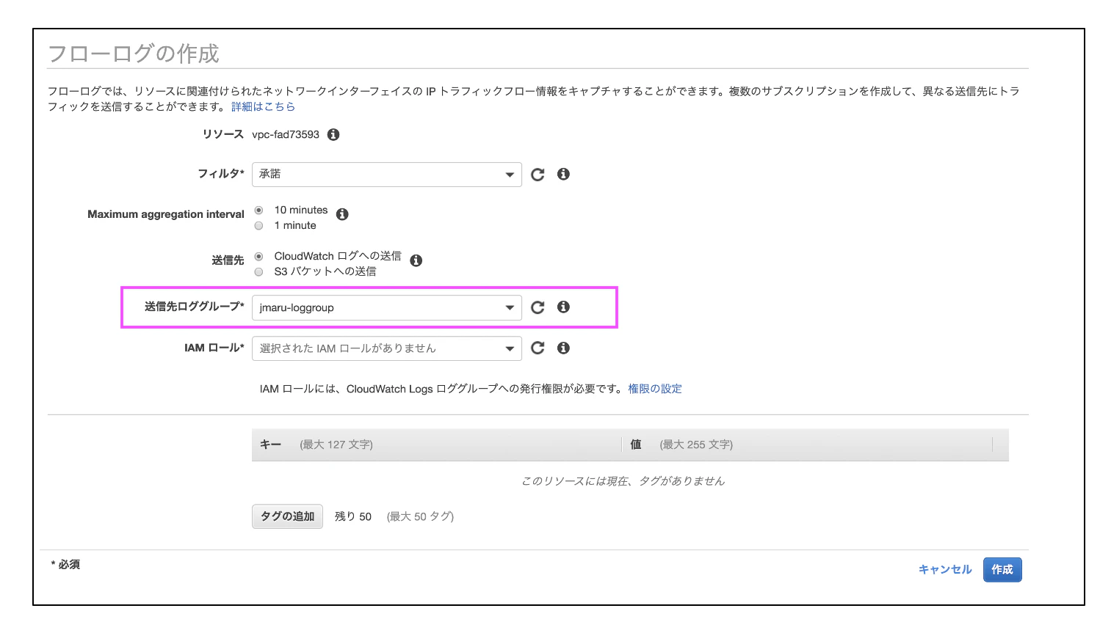Screen dimensions: 1100x622
Task: Click the info icon next to vpc-fad73593
Action: coord(333,135)
